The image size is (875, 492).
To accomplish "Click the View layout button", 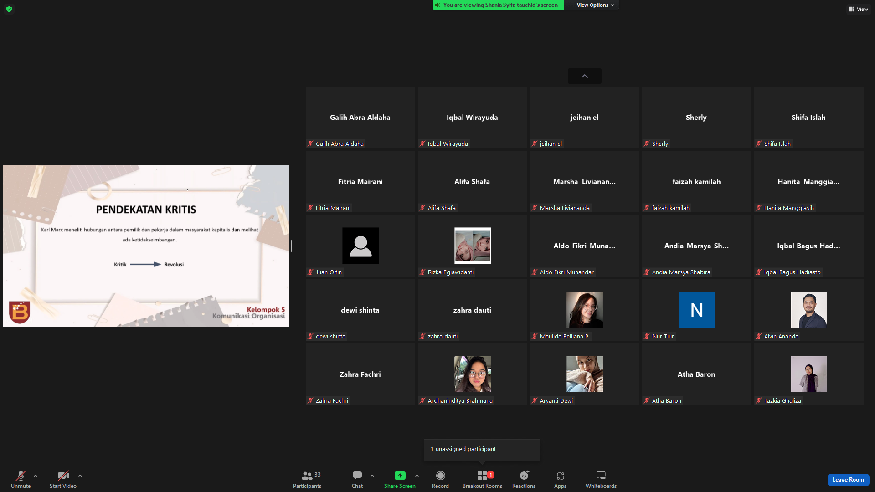I will pos(859,9).
